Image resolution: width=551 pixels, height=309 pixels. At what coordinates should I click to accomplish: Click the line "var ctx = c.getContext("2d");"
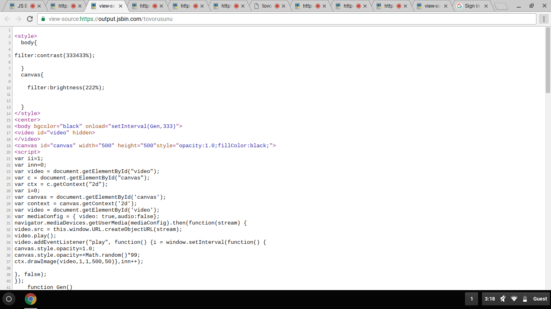[x=61, y=184]
